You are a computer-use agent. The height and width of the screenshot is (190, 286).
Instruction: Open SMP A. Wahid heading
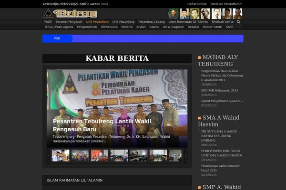pos(222,187)
